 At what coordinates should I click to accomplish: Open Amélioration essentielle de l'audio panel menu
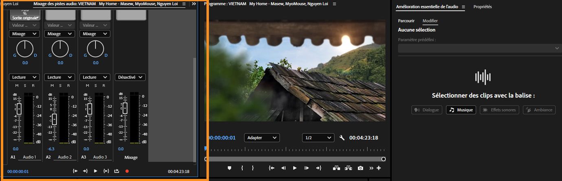[463, 7]
